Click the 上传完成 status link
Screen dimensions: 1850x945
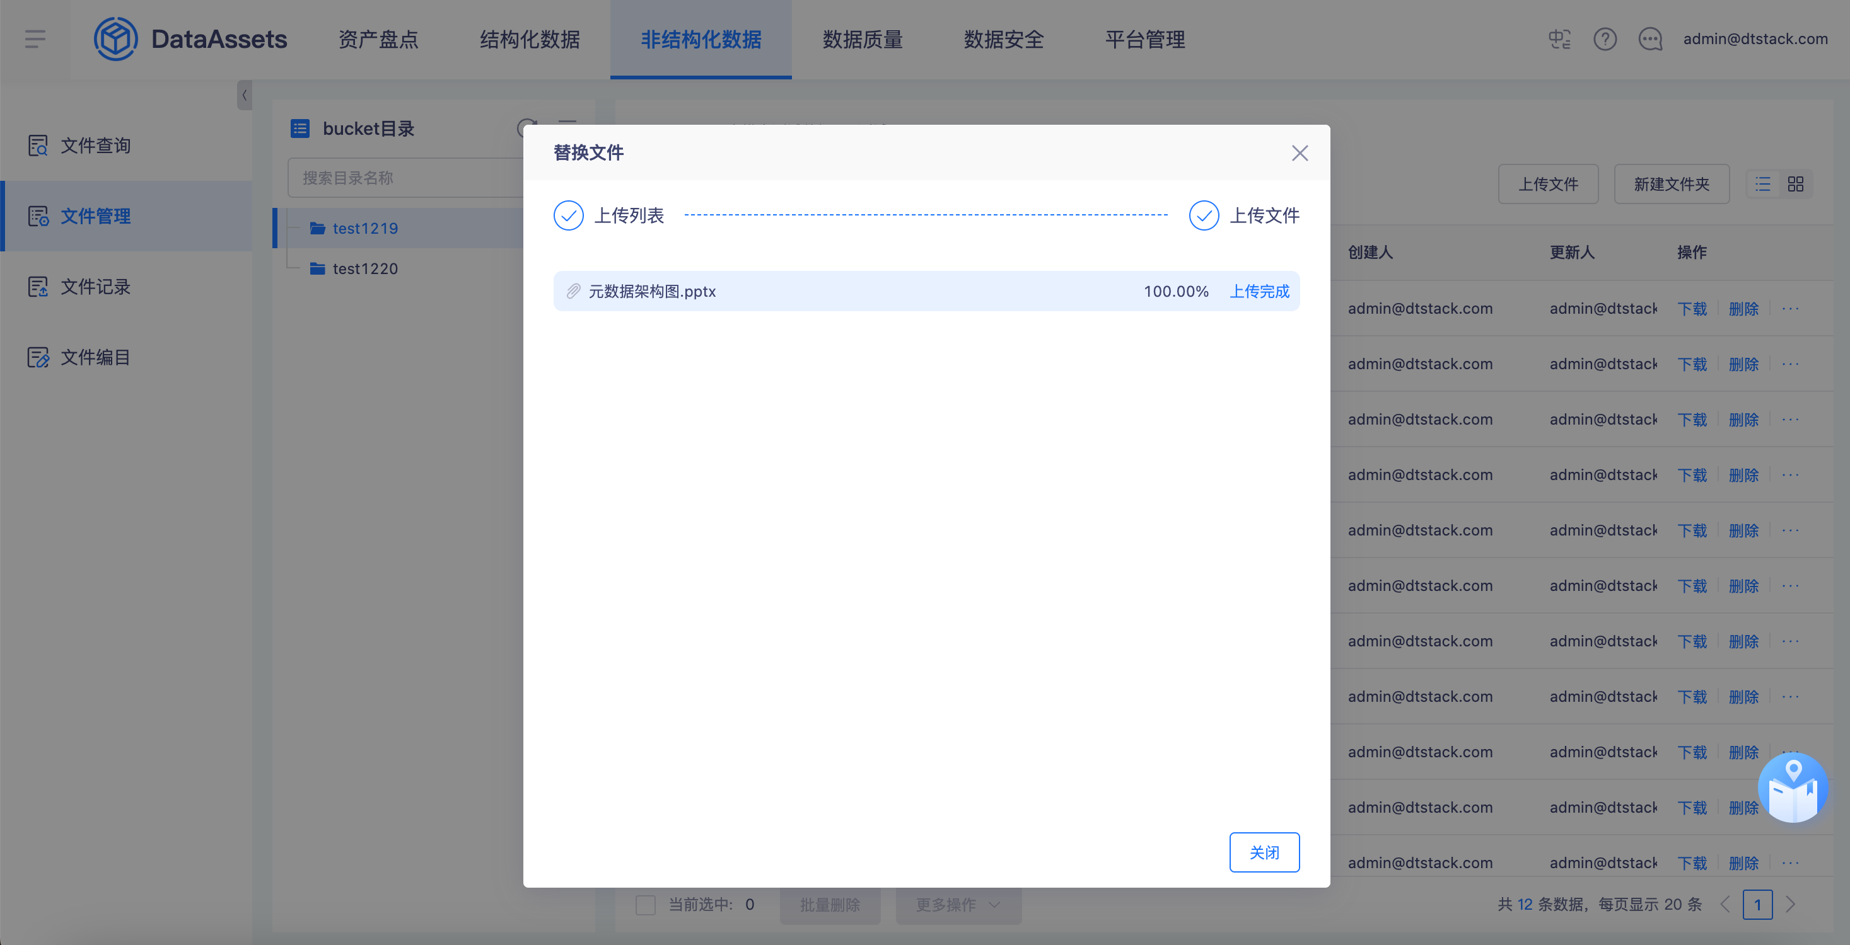pyautogui.click(x=1259, y=291)
